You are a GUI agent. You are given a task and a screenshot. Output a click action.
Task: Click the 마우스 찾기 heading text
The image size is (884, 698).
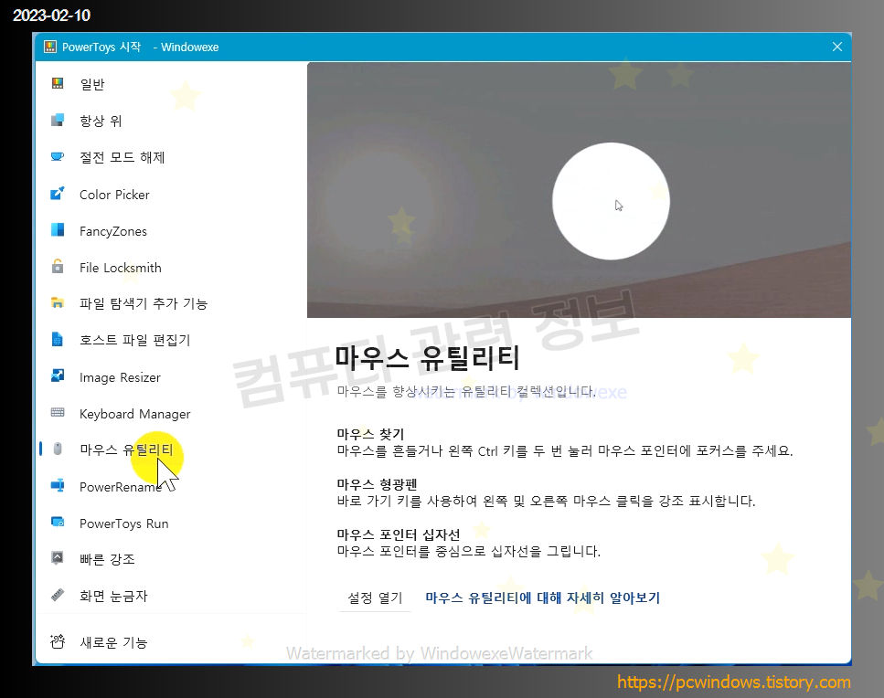[370, 434]
